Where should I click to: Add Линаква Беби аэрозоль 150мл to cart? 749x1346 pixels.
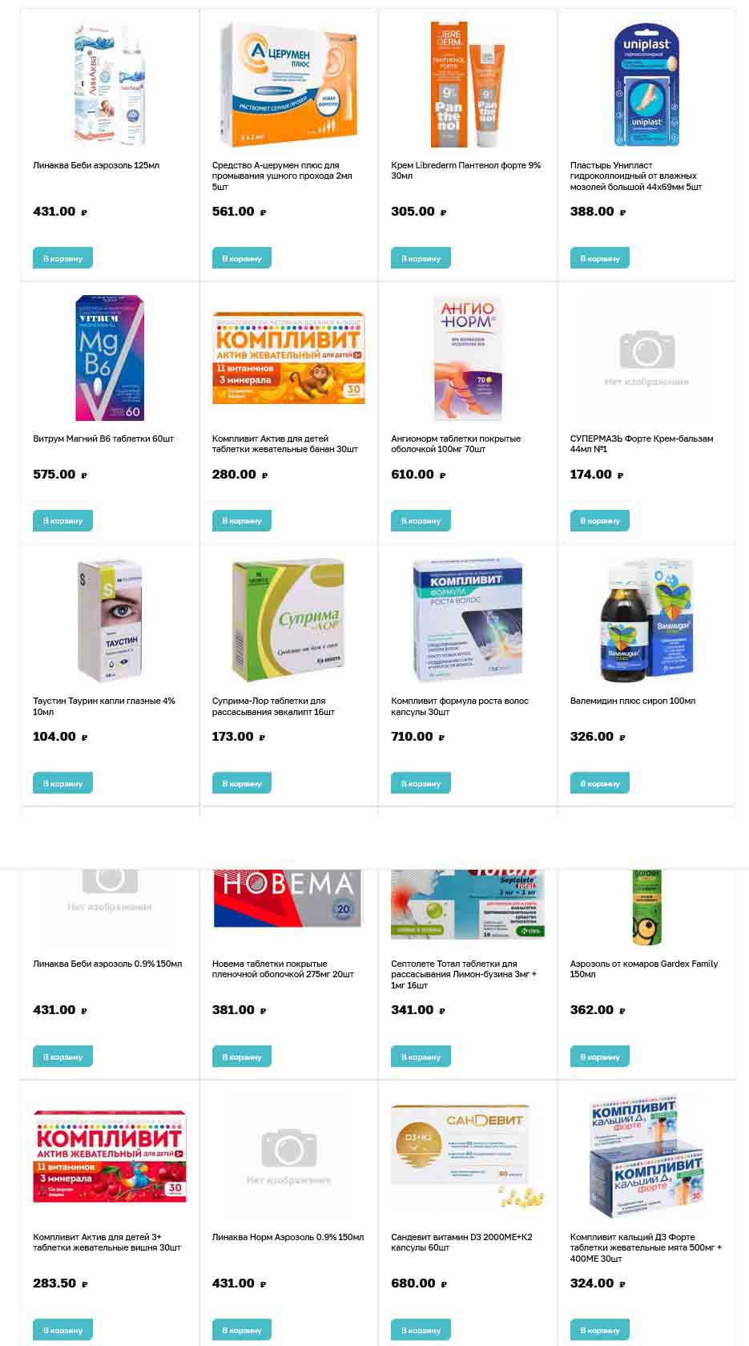click(62, 1057)
